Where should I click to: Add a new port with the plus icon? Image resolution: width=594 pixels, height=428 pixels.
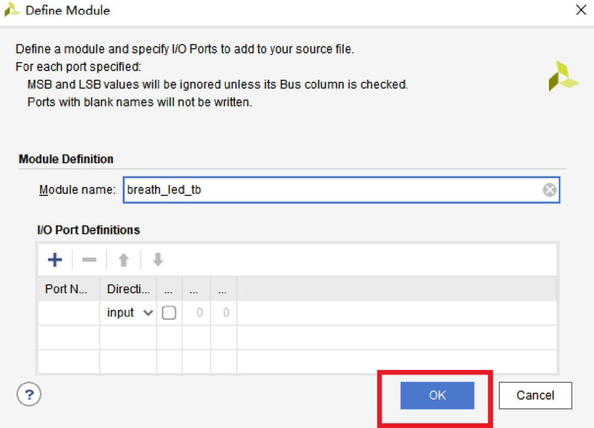pyautogui.click(x=54, y=260)
